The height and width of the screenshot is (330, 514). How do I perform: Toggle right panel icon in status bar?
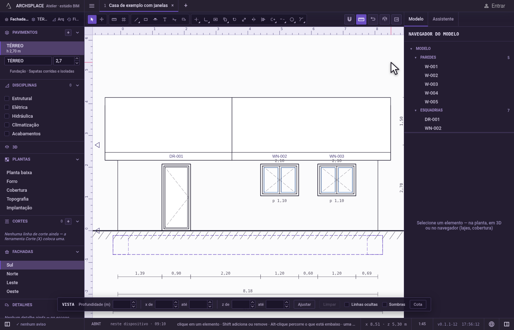pyautogui.click(x=507, y=324)
